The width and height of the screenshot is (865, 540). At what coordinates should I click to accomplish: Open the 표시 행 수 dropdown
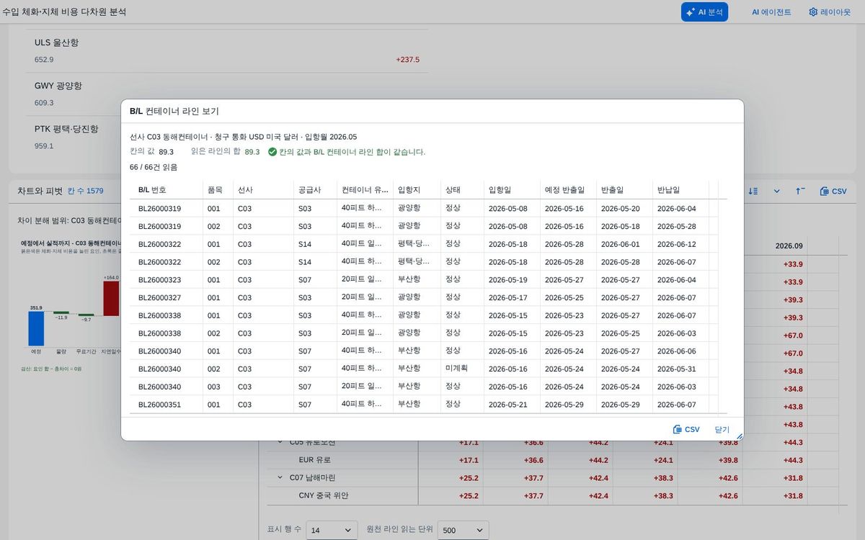[x=332, y=530]
